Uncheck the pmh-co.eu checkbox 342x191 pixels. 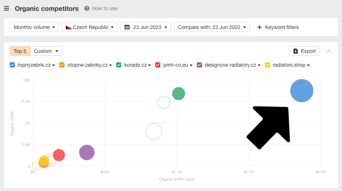click(x=158, y=65)
